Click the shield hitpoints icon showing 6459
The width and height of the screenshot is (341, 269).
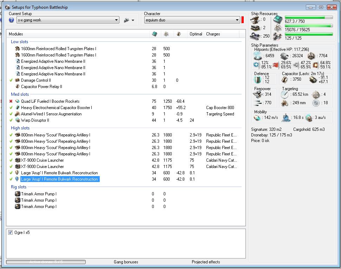tap(258, 56)
